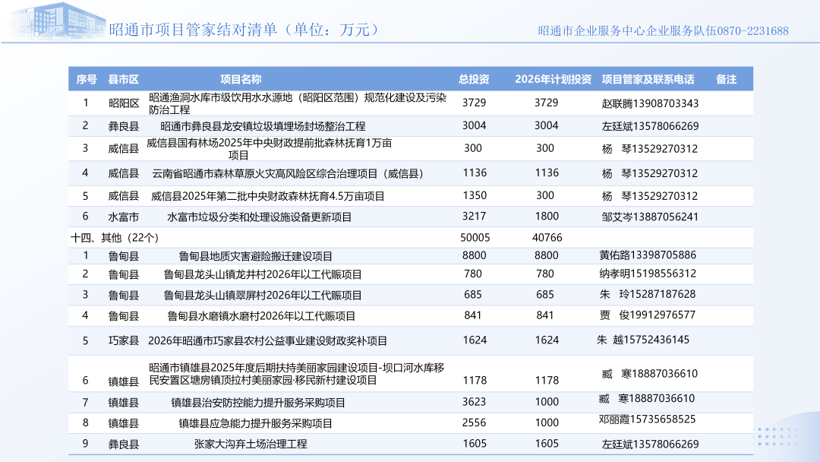The width and height of the screenshot is (820, 462).
Task: Click the total investment value 1136
Action: pos(475,172)
